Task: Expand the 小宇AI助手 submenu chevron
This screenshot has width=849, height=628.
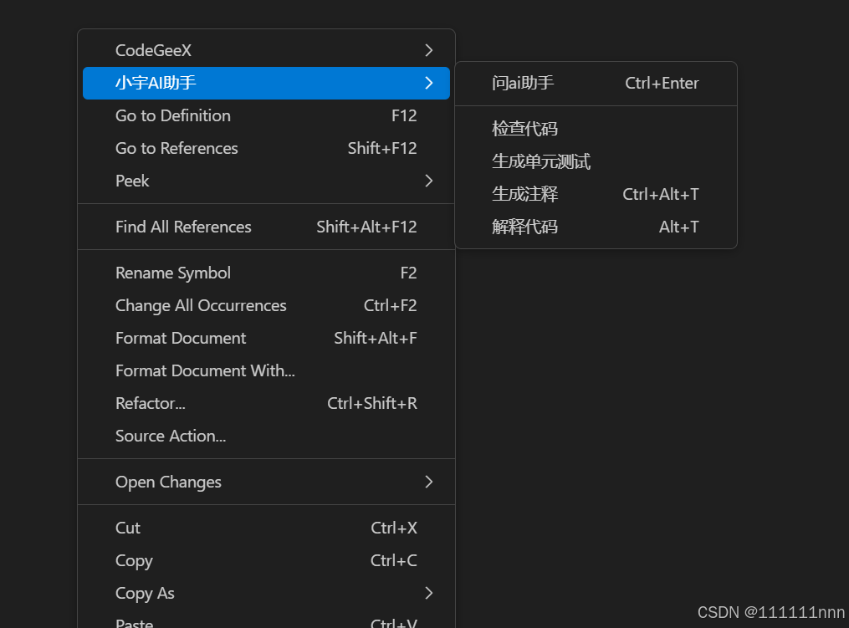Action: [x=428, y=83]
